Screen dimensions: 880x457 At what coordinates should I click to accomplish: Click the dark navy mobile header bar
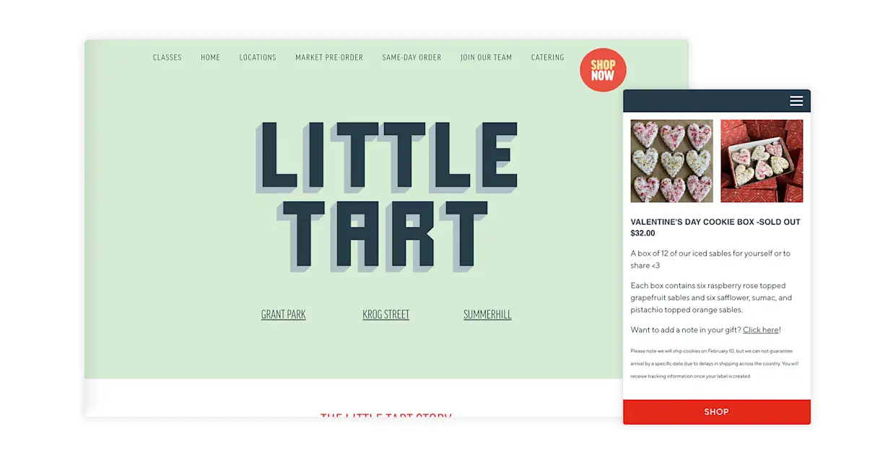coord(717,101)
